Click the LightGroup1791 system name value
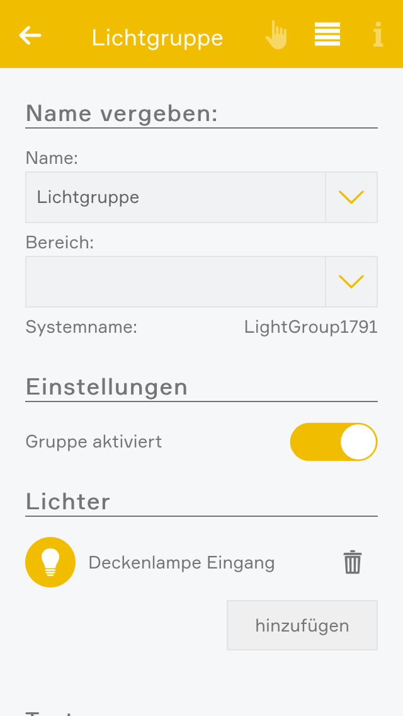Screen dimensions: 403x716 [310, 327]
